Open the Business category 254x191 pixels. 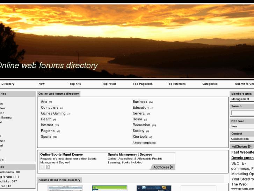click(140, 102)
